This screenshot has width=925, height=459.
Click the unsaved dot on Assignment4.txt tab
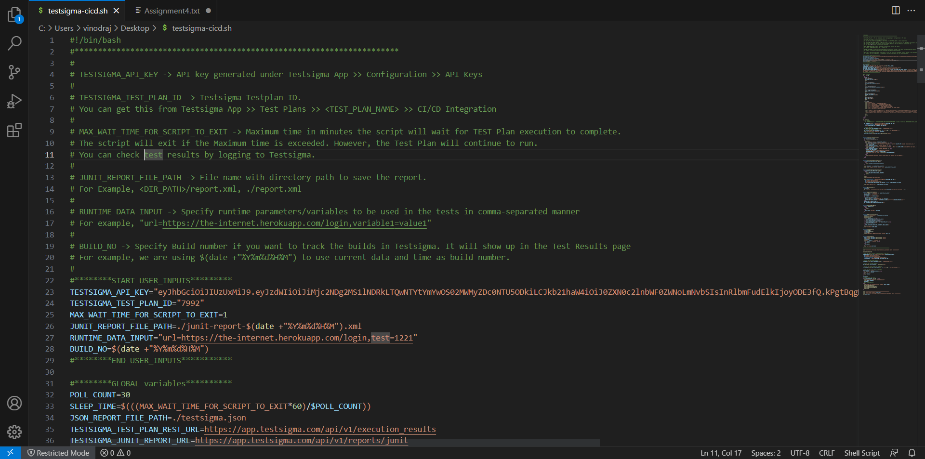click(208, 11)
